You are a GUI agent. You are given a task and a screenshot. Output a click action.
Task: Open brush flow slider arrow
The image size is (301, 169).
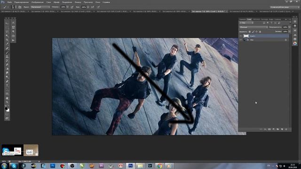point(88,7)
